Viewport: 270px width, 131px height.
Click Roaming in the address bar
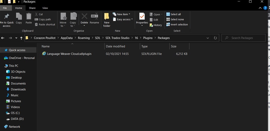84,38
